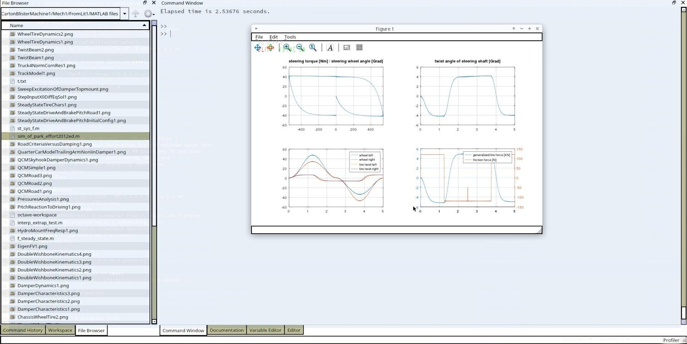Click the Profiler status bar label

pos(671,340)
